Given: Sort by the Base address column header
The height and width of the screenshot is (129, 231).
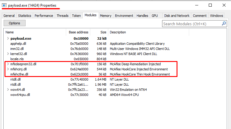Looking at the screenshot, I should tap(78, 32).
